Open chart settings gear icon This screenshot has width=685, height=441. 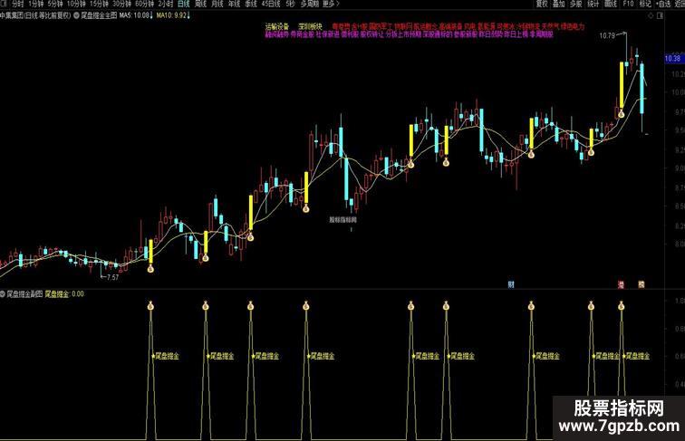(x=651, y=15)
